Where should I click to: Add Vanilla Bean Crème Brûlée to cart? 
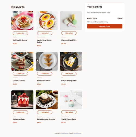(45, 33)
